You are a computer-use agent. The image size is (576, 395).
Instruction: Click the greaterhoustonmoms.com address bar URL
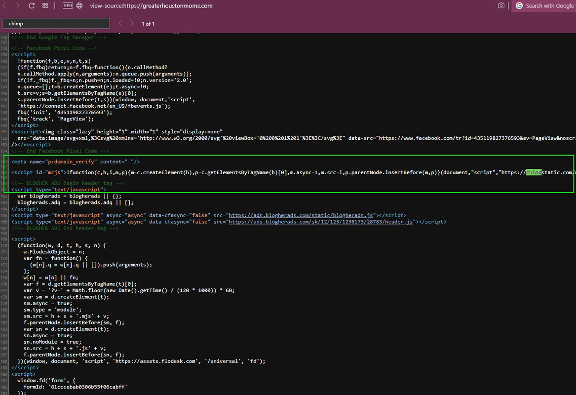[x=151, y=5]
